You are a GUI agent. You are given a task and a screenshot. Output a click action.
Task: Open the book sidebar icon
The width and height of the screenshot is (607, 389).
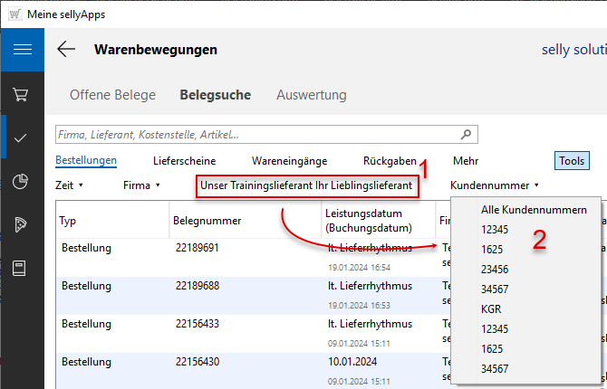(22, 268)
